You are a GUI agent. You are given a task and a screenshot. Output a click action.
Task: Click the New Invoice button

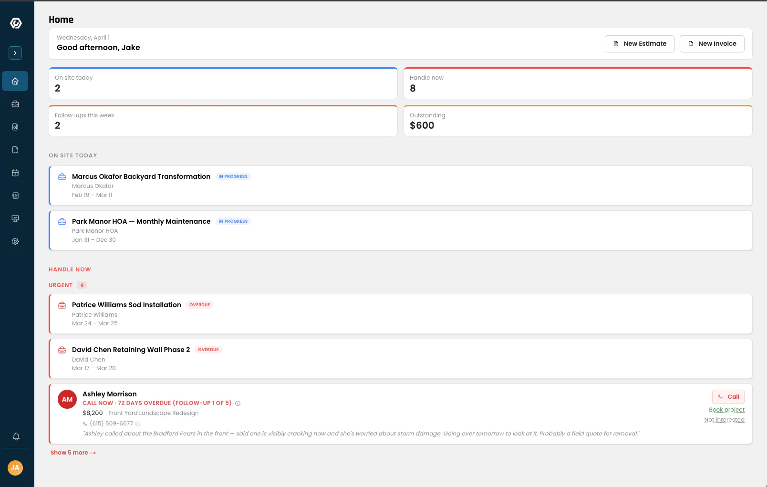pos(712,43)
